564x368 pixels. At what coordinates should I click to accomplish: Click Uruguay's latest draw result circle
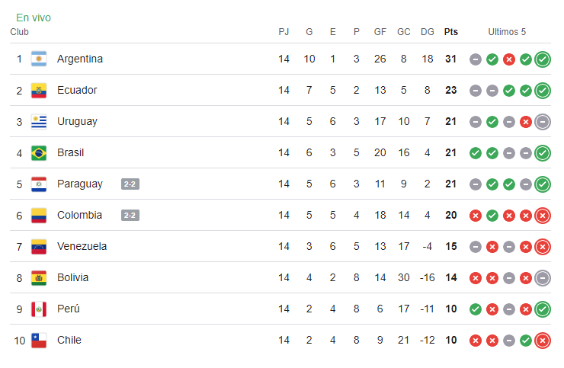(543, 121)
